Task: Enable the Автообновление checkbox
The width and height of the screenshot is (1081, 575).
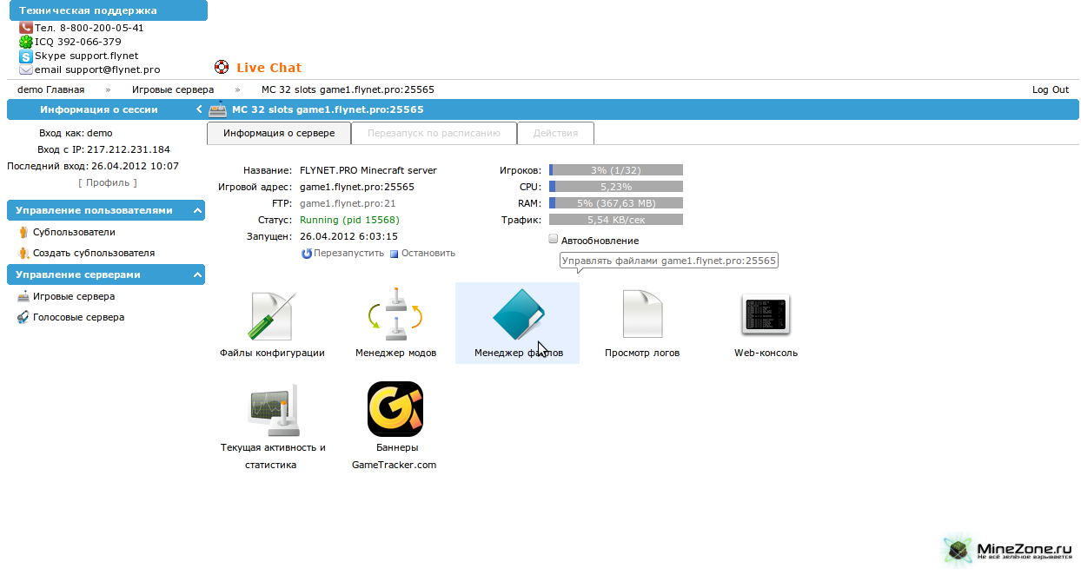Action: pos(554,239)
